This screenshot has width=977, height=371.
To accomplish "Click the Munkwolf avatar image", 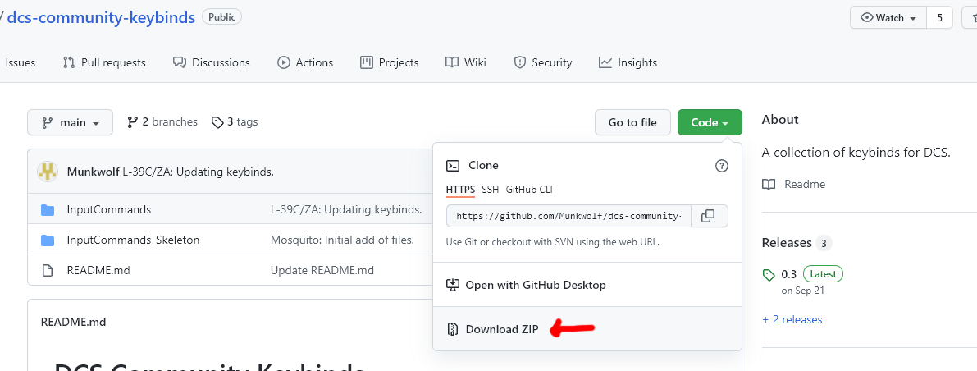I will pos(48,172).
